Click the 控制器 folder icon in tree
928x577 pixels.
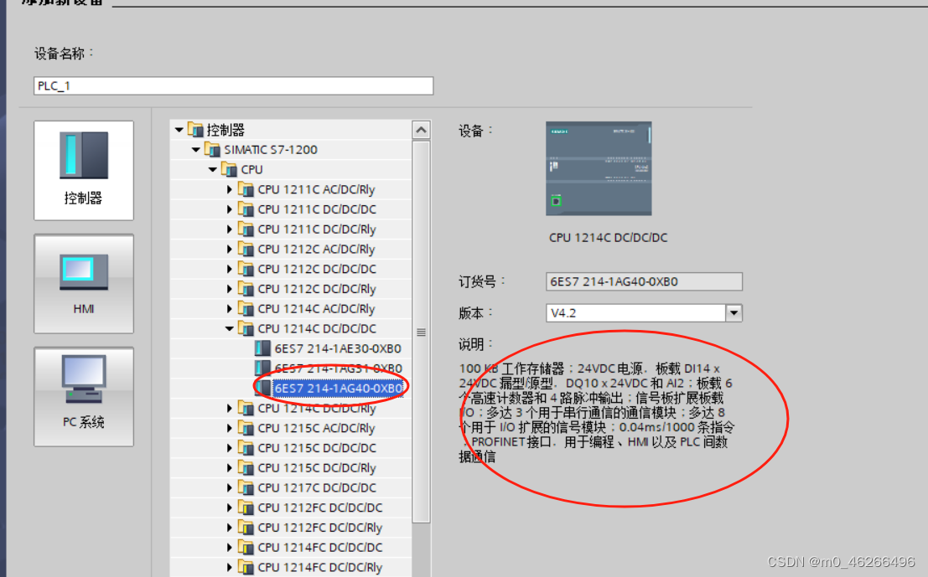pyautogui.click(x=195, y=129)
